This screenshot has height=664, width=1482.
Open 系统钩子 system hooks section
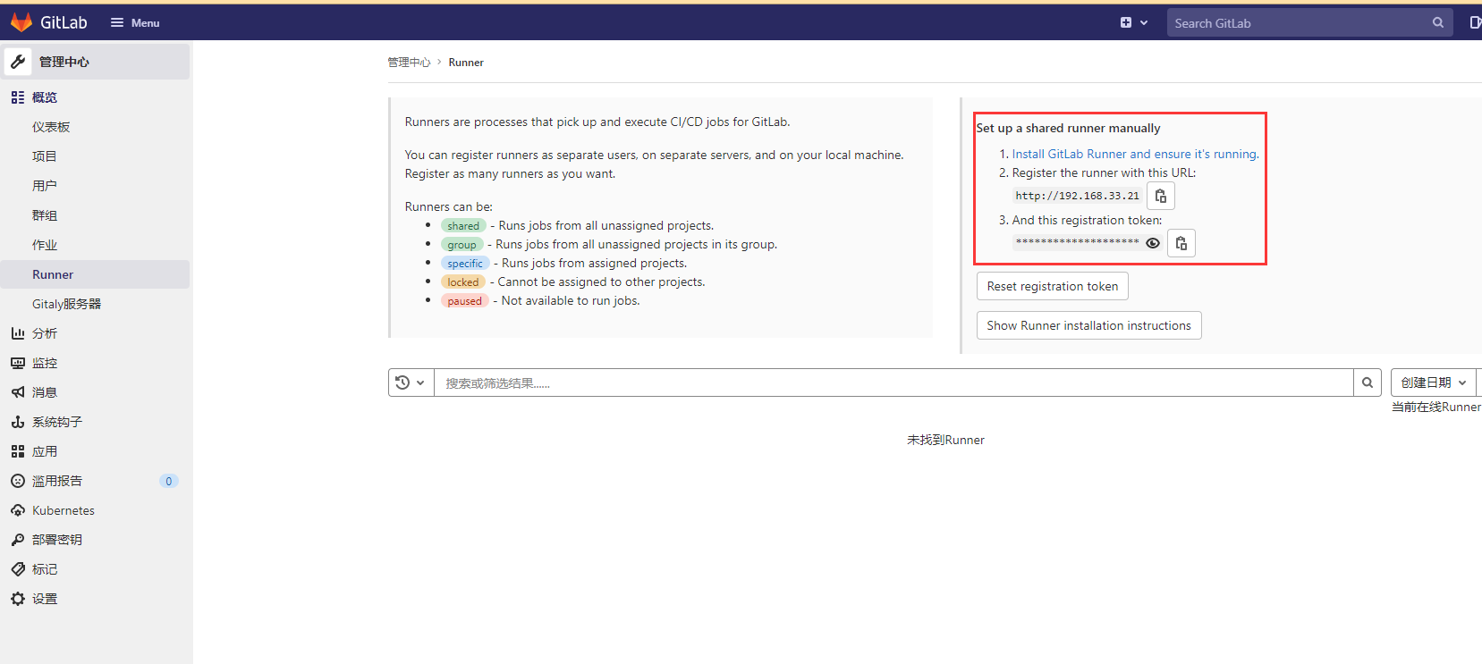click(56, 422)
